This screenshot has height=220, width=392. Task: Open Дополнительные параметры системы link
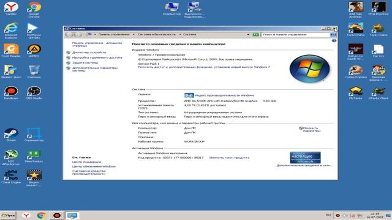point(95,69)
